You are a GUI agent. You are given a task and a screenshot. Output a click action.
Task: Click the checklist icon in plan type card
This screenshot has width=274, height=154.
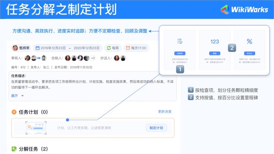(180, 41)
